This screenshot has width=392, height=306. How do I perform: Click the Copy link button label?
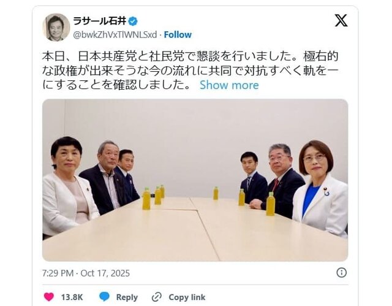187,297
